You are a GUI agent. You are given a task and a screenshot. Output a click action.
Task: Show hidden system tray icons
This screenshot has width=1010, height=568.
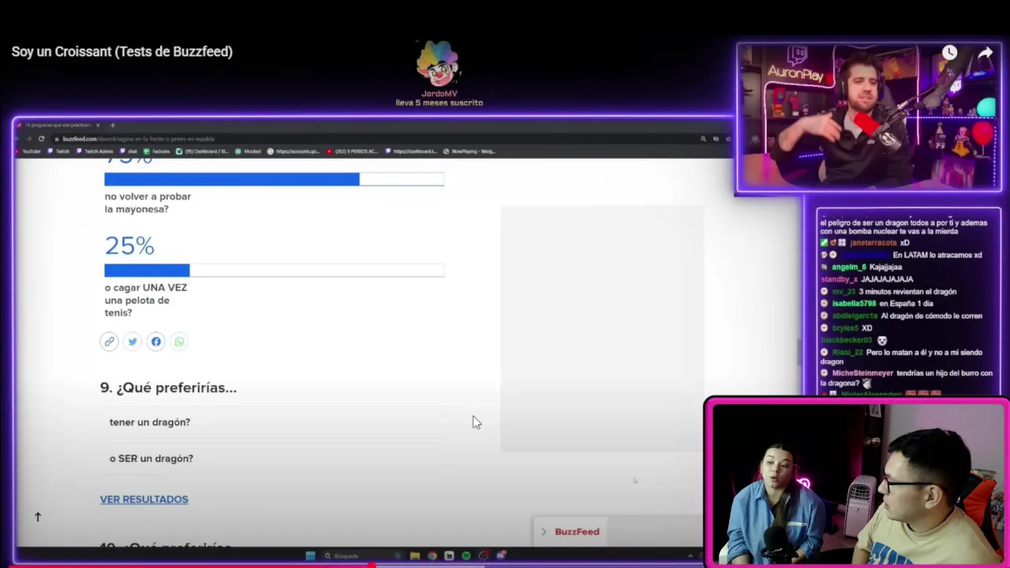tap(690, 555)
